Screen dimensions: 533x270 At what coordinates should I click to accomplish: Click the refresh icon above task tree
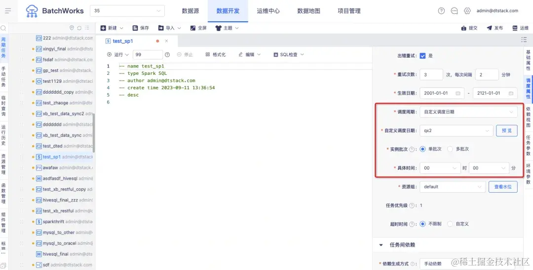pyautogui.click(x=79, y=28)
